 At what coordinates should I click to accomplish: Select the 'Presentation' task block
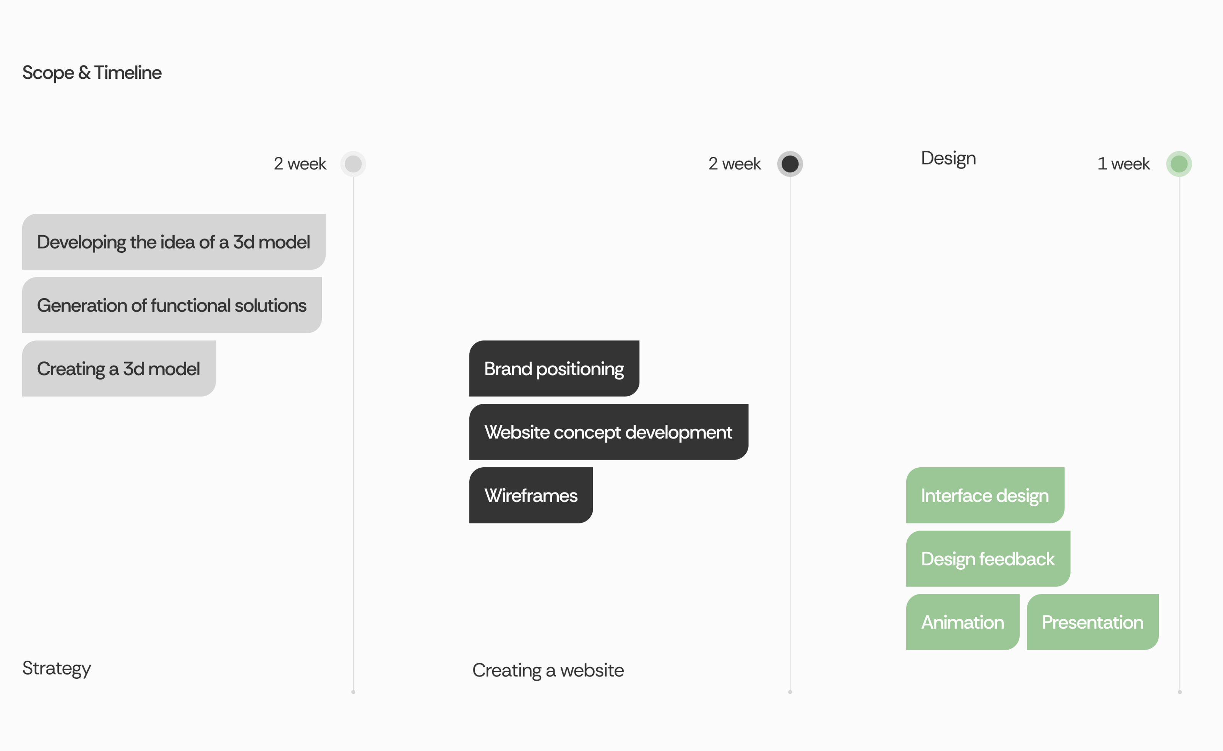coord(1092,622)
